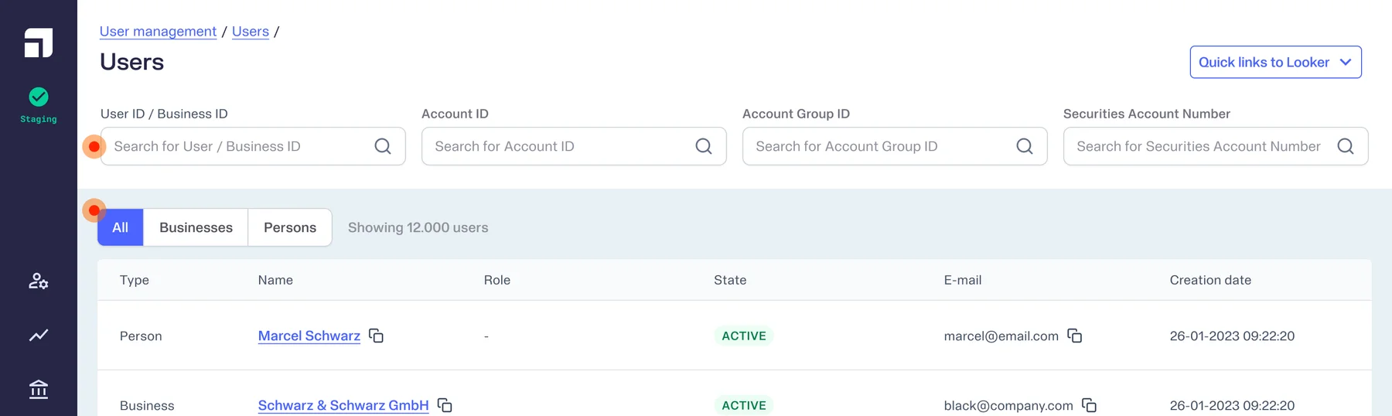The width and height of the screenshot is (1392, 416).
Task: Switch to Businesses tab
Action: (x=196, y=227)
